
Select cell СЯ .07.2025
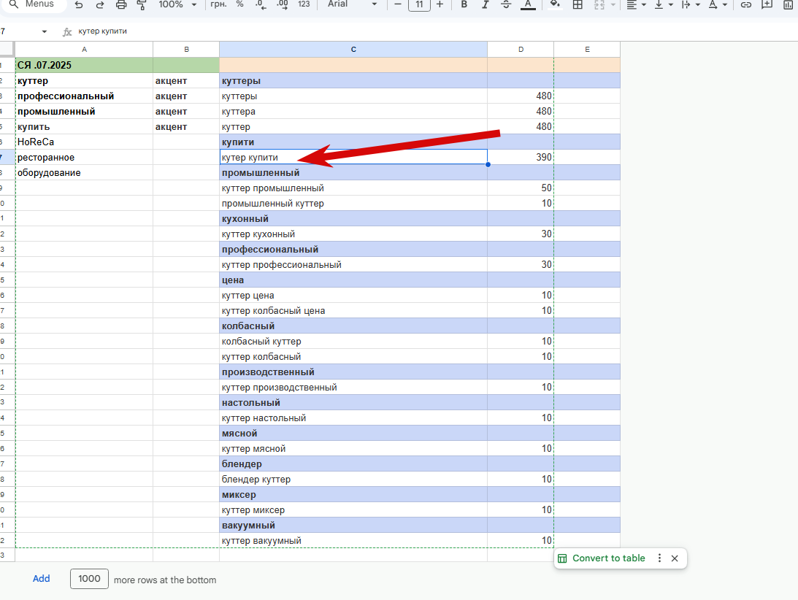[x=84, y=65]
